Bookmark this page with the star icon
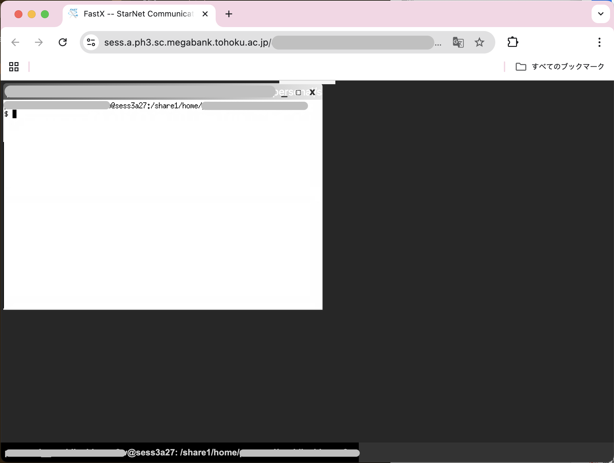 [479, 42]
